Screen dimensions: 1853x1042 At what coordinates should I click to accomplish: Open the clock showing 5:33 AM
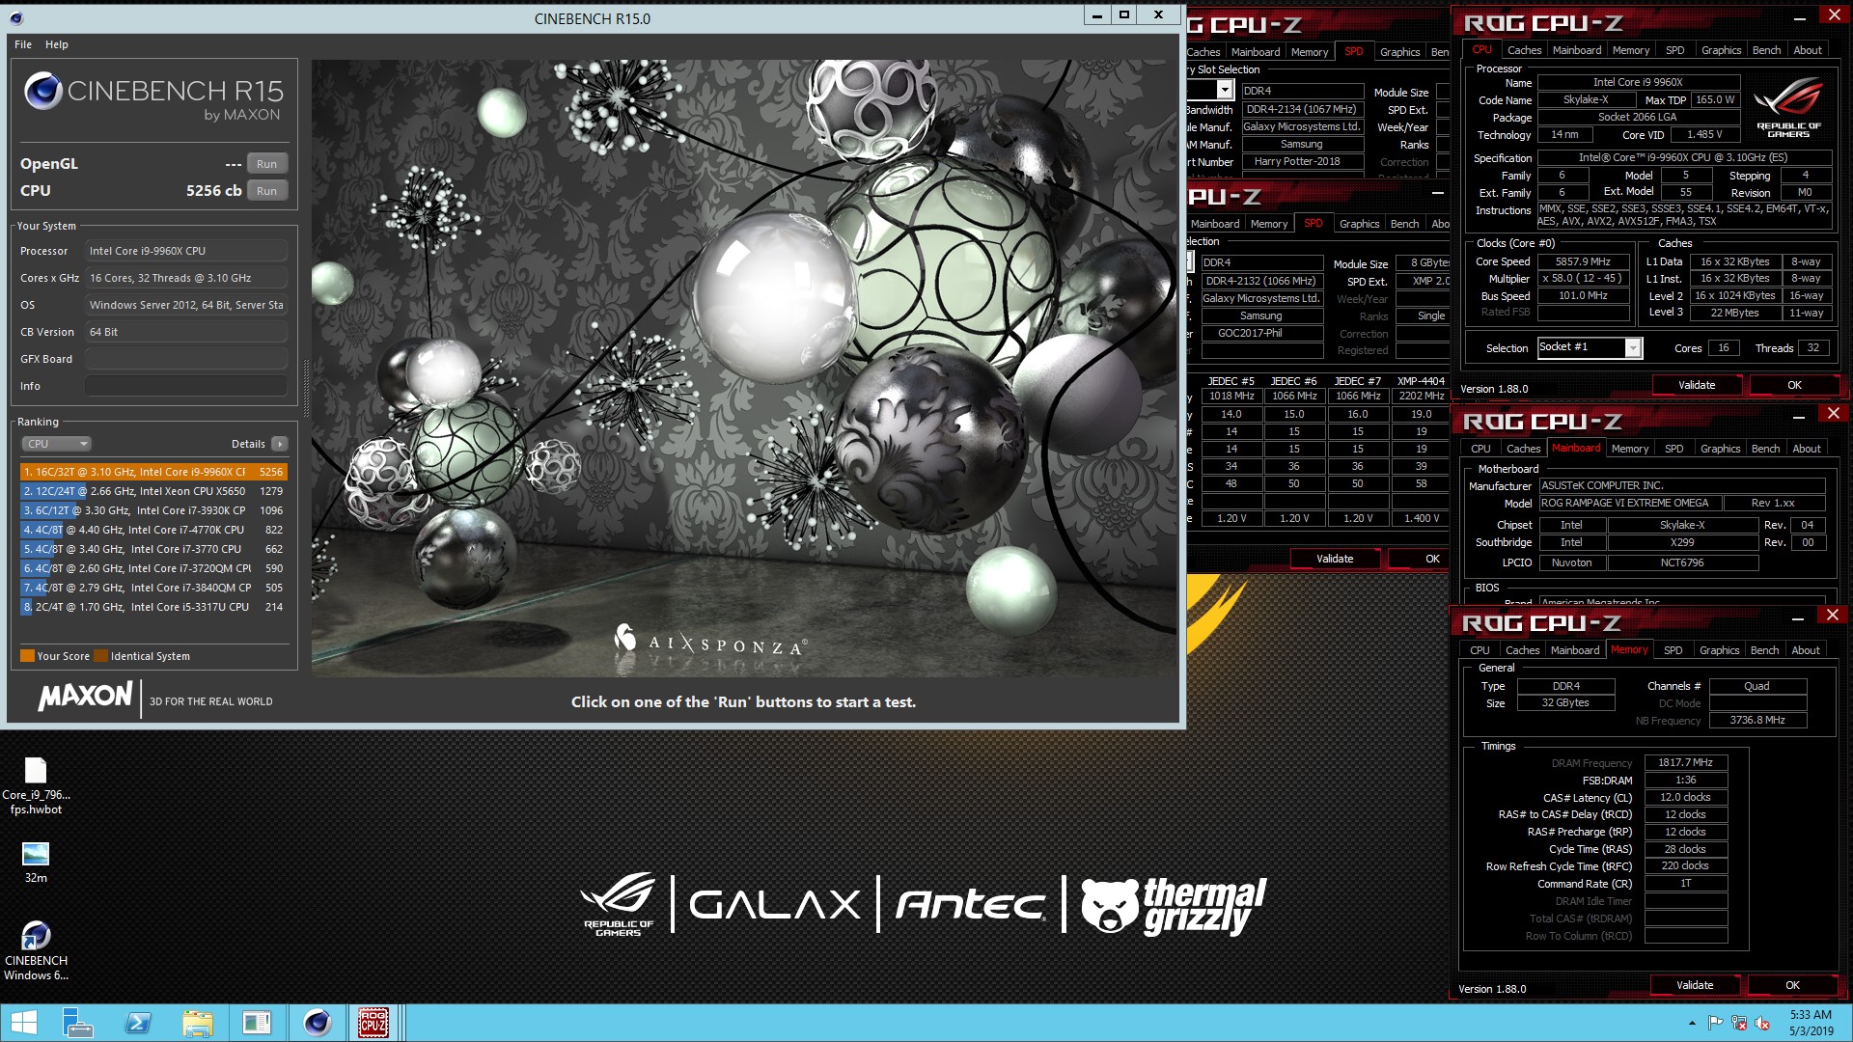pos(1811,1023)
